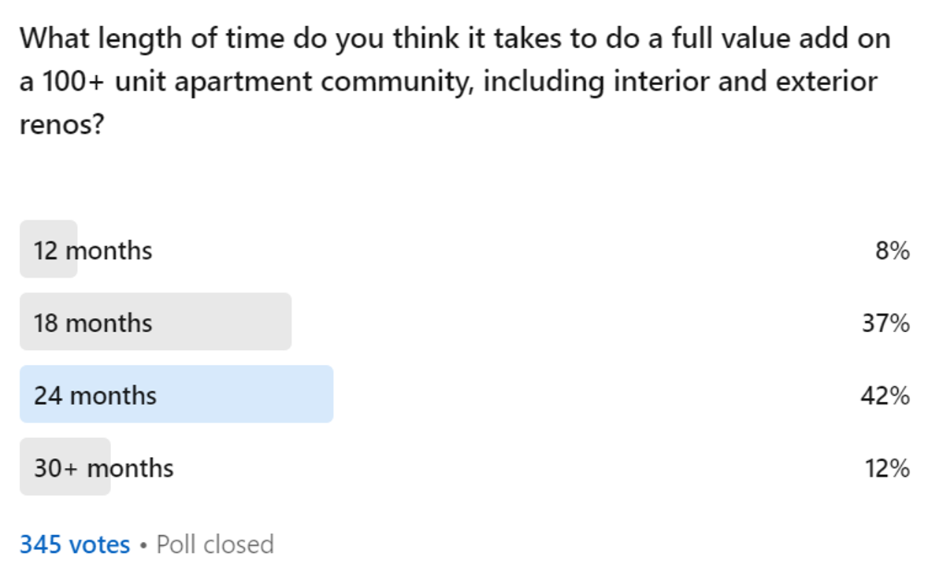928x568 pixels.
Task: Select the "12 months" poll option label
Action: [93, 250]
